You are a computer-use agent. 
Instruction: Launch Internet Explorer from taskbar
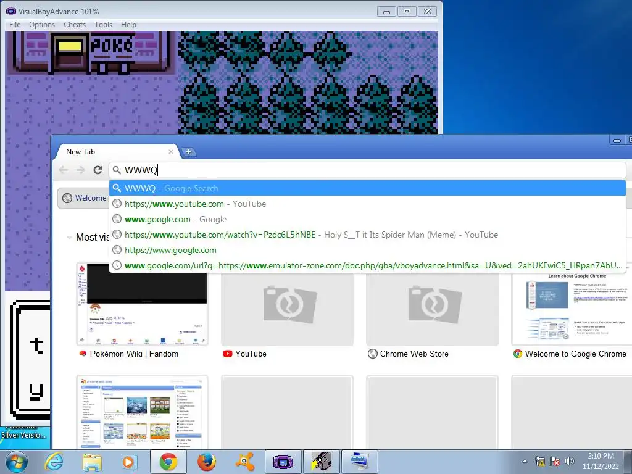click(54, 462)
